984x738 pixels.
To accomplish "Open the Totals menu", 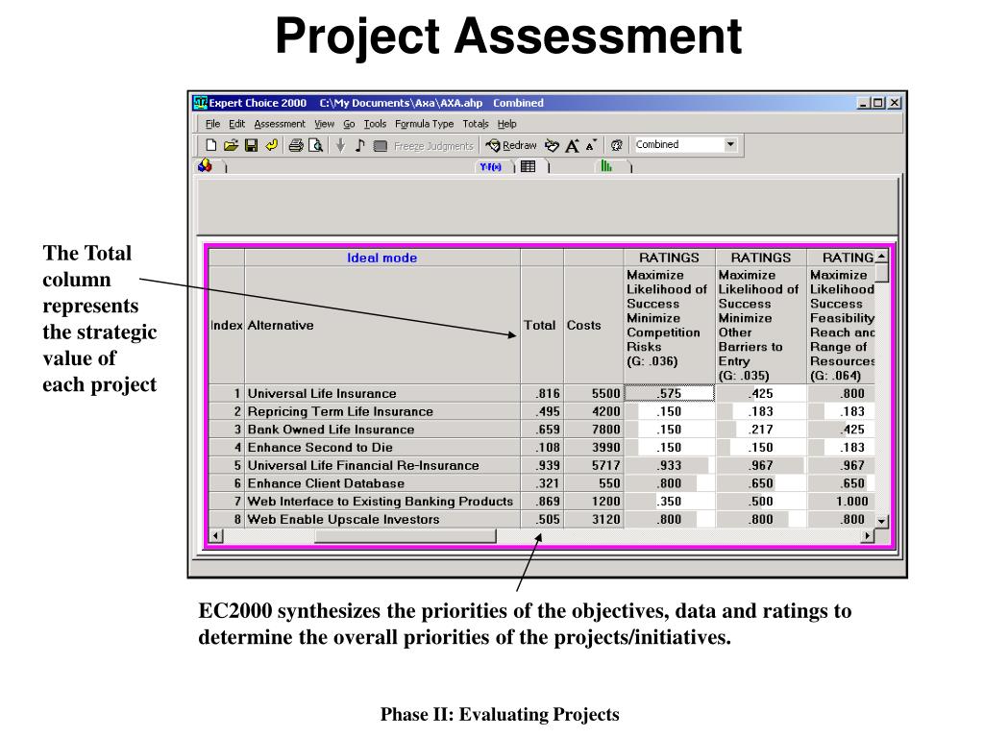I will pyautogui.click(x=476, y=124).
